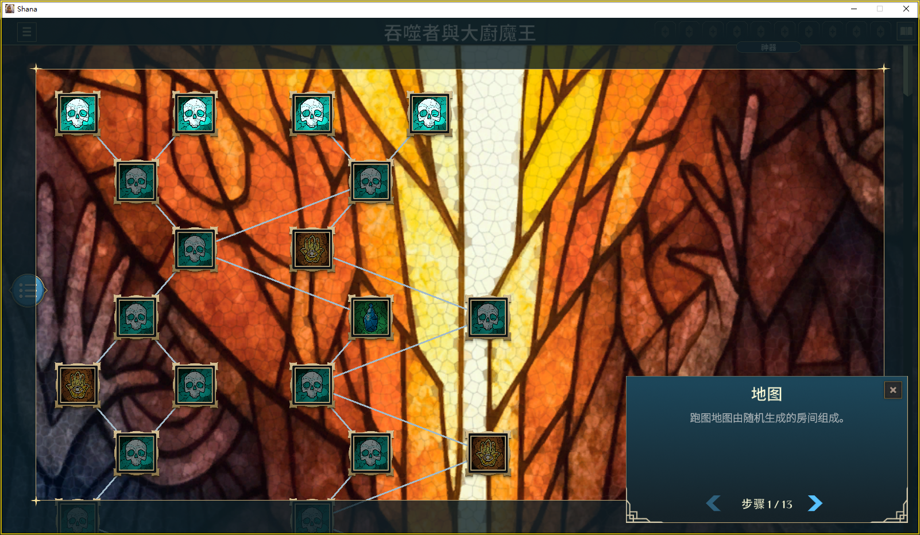Pick the hand symbol node at lower right
920x535 pixels.
pyautogui.click(x=488, y=453)
